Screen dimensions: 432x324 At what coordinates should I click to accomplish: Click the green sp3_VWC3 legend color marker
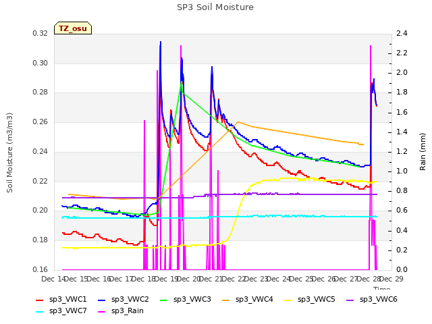pos(164,300)
